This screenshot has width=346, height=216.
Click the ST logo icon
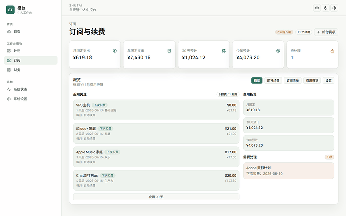coord(10,10)
